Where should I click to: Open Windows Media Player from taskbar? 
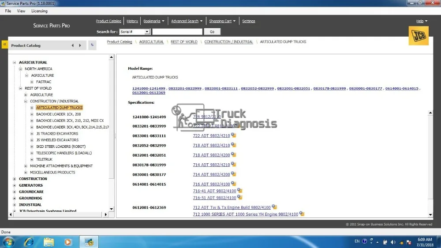[x=68, y=242]
